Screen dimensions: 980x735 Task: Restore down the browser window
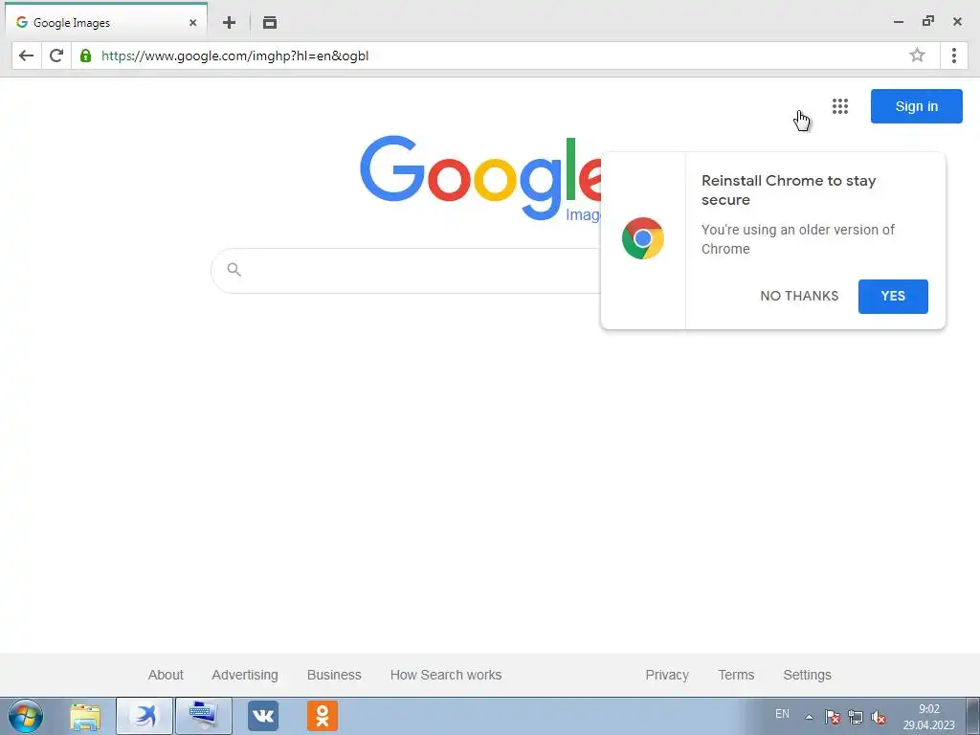(x=928, y=21)
